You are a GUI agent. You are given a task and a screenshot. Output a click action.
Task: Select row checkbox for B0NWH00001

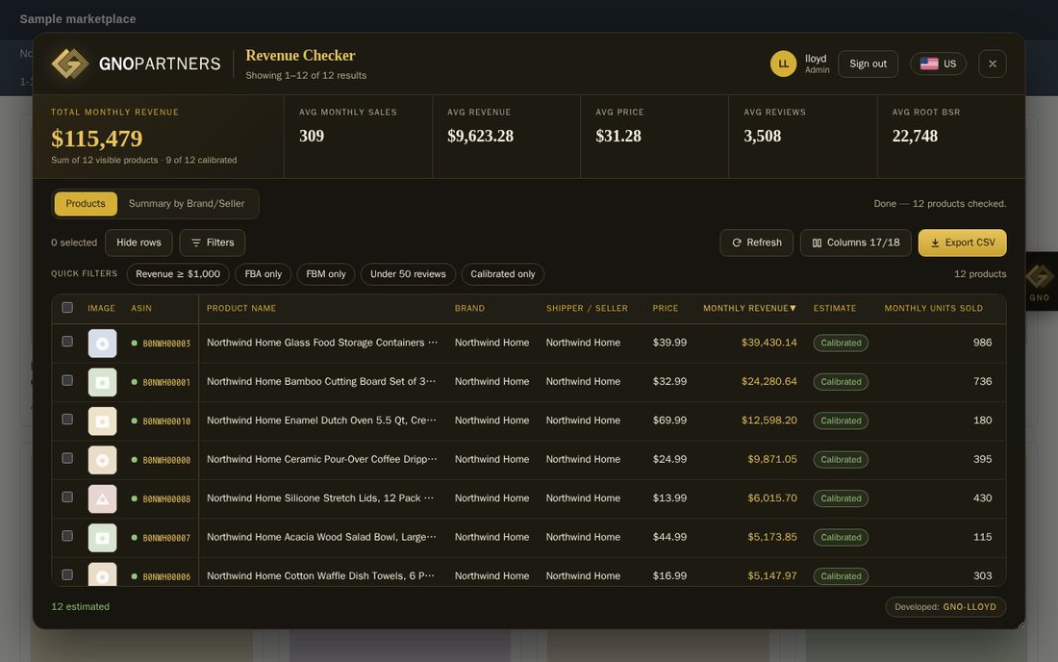[x=67, y=381]
